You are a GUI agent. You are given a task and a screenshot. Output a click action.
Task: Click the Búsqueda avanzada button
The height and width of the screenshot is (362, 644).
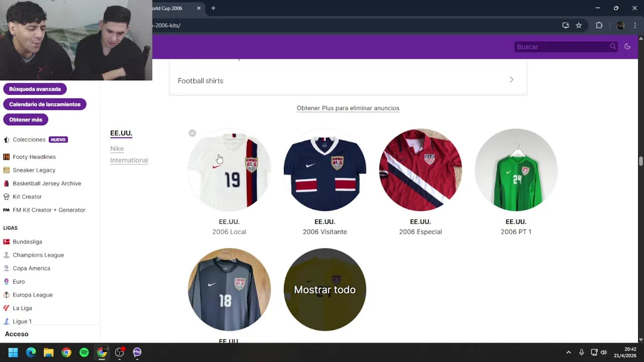[35, 89]
